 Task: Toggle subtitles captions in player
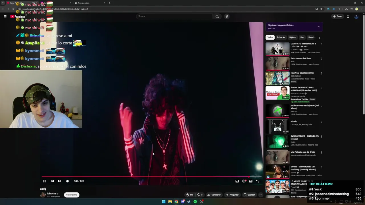point(237,181)
